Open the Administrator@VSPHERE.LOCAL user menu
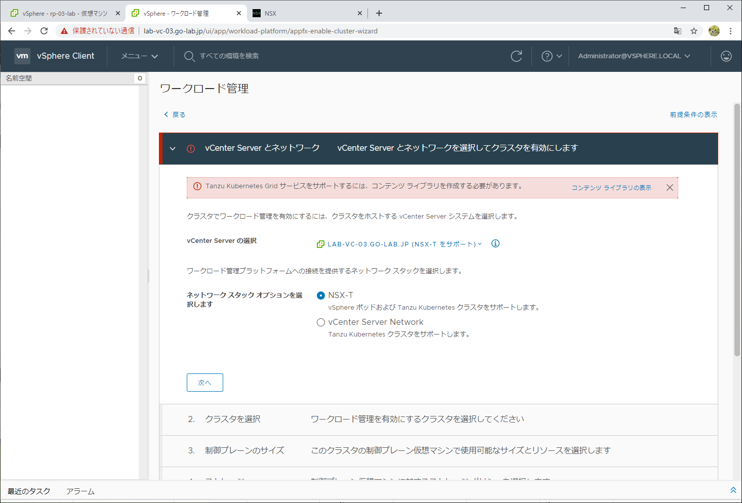The height and width of the screenshot is (503, 742). (x=634, y=56)
